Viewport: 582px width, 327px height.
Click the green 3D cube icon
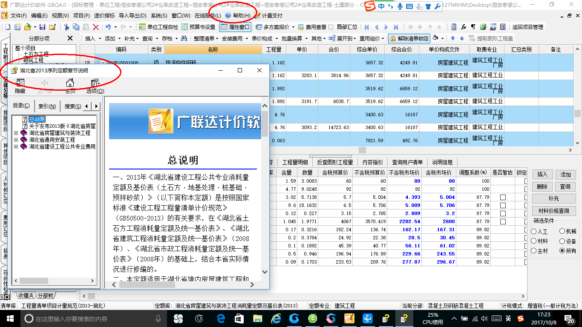click(x=483, y=27)
